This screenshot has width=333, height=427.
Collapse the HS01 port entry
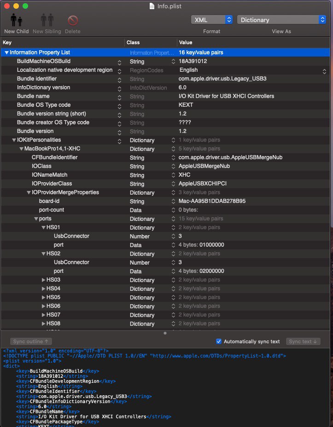pyautogui.click(x=43, y=227)
